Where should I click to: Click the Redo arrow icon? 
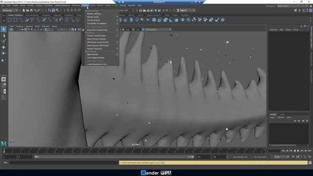[39, 10]
